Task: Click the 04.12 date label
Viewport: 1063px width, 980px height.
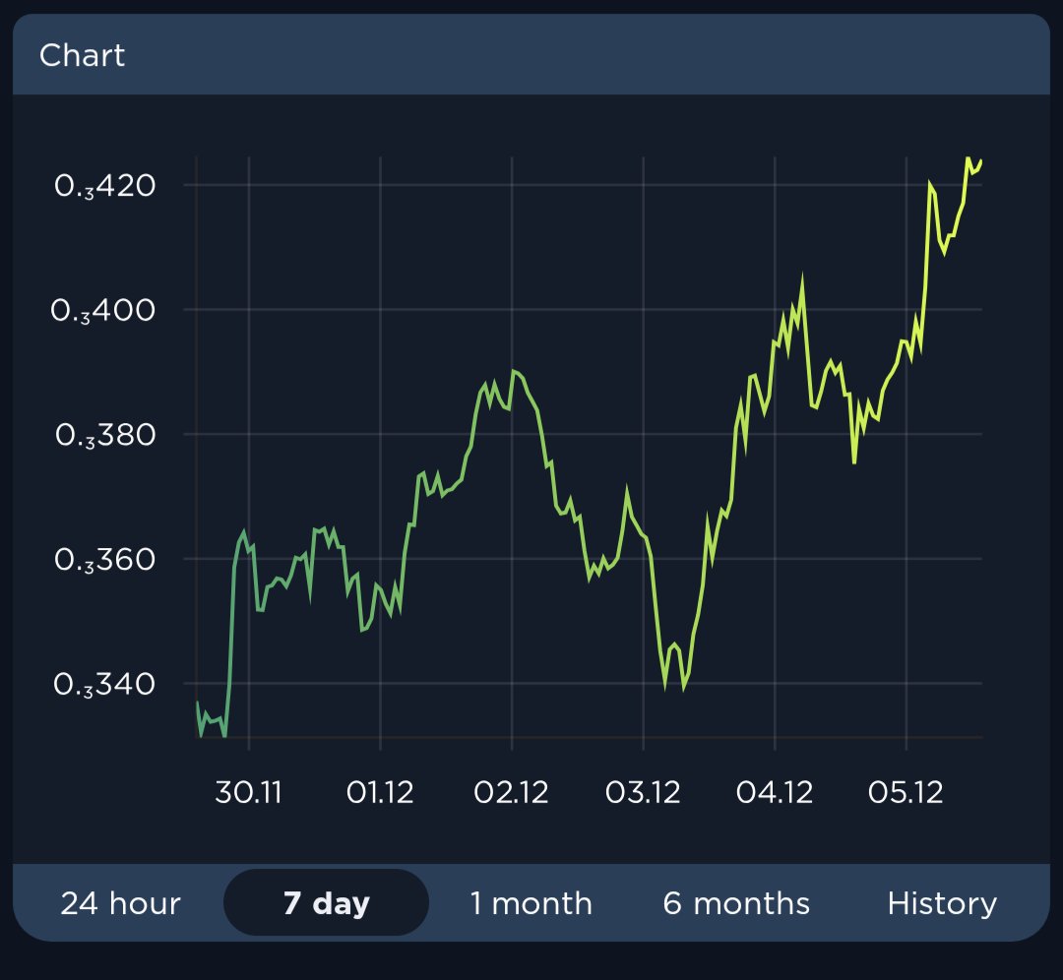Action: click(775, 792)
